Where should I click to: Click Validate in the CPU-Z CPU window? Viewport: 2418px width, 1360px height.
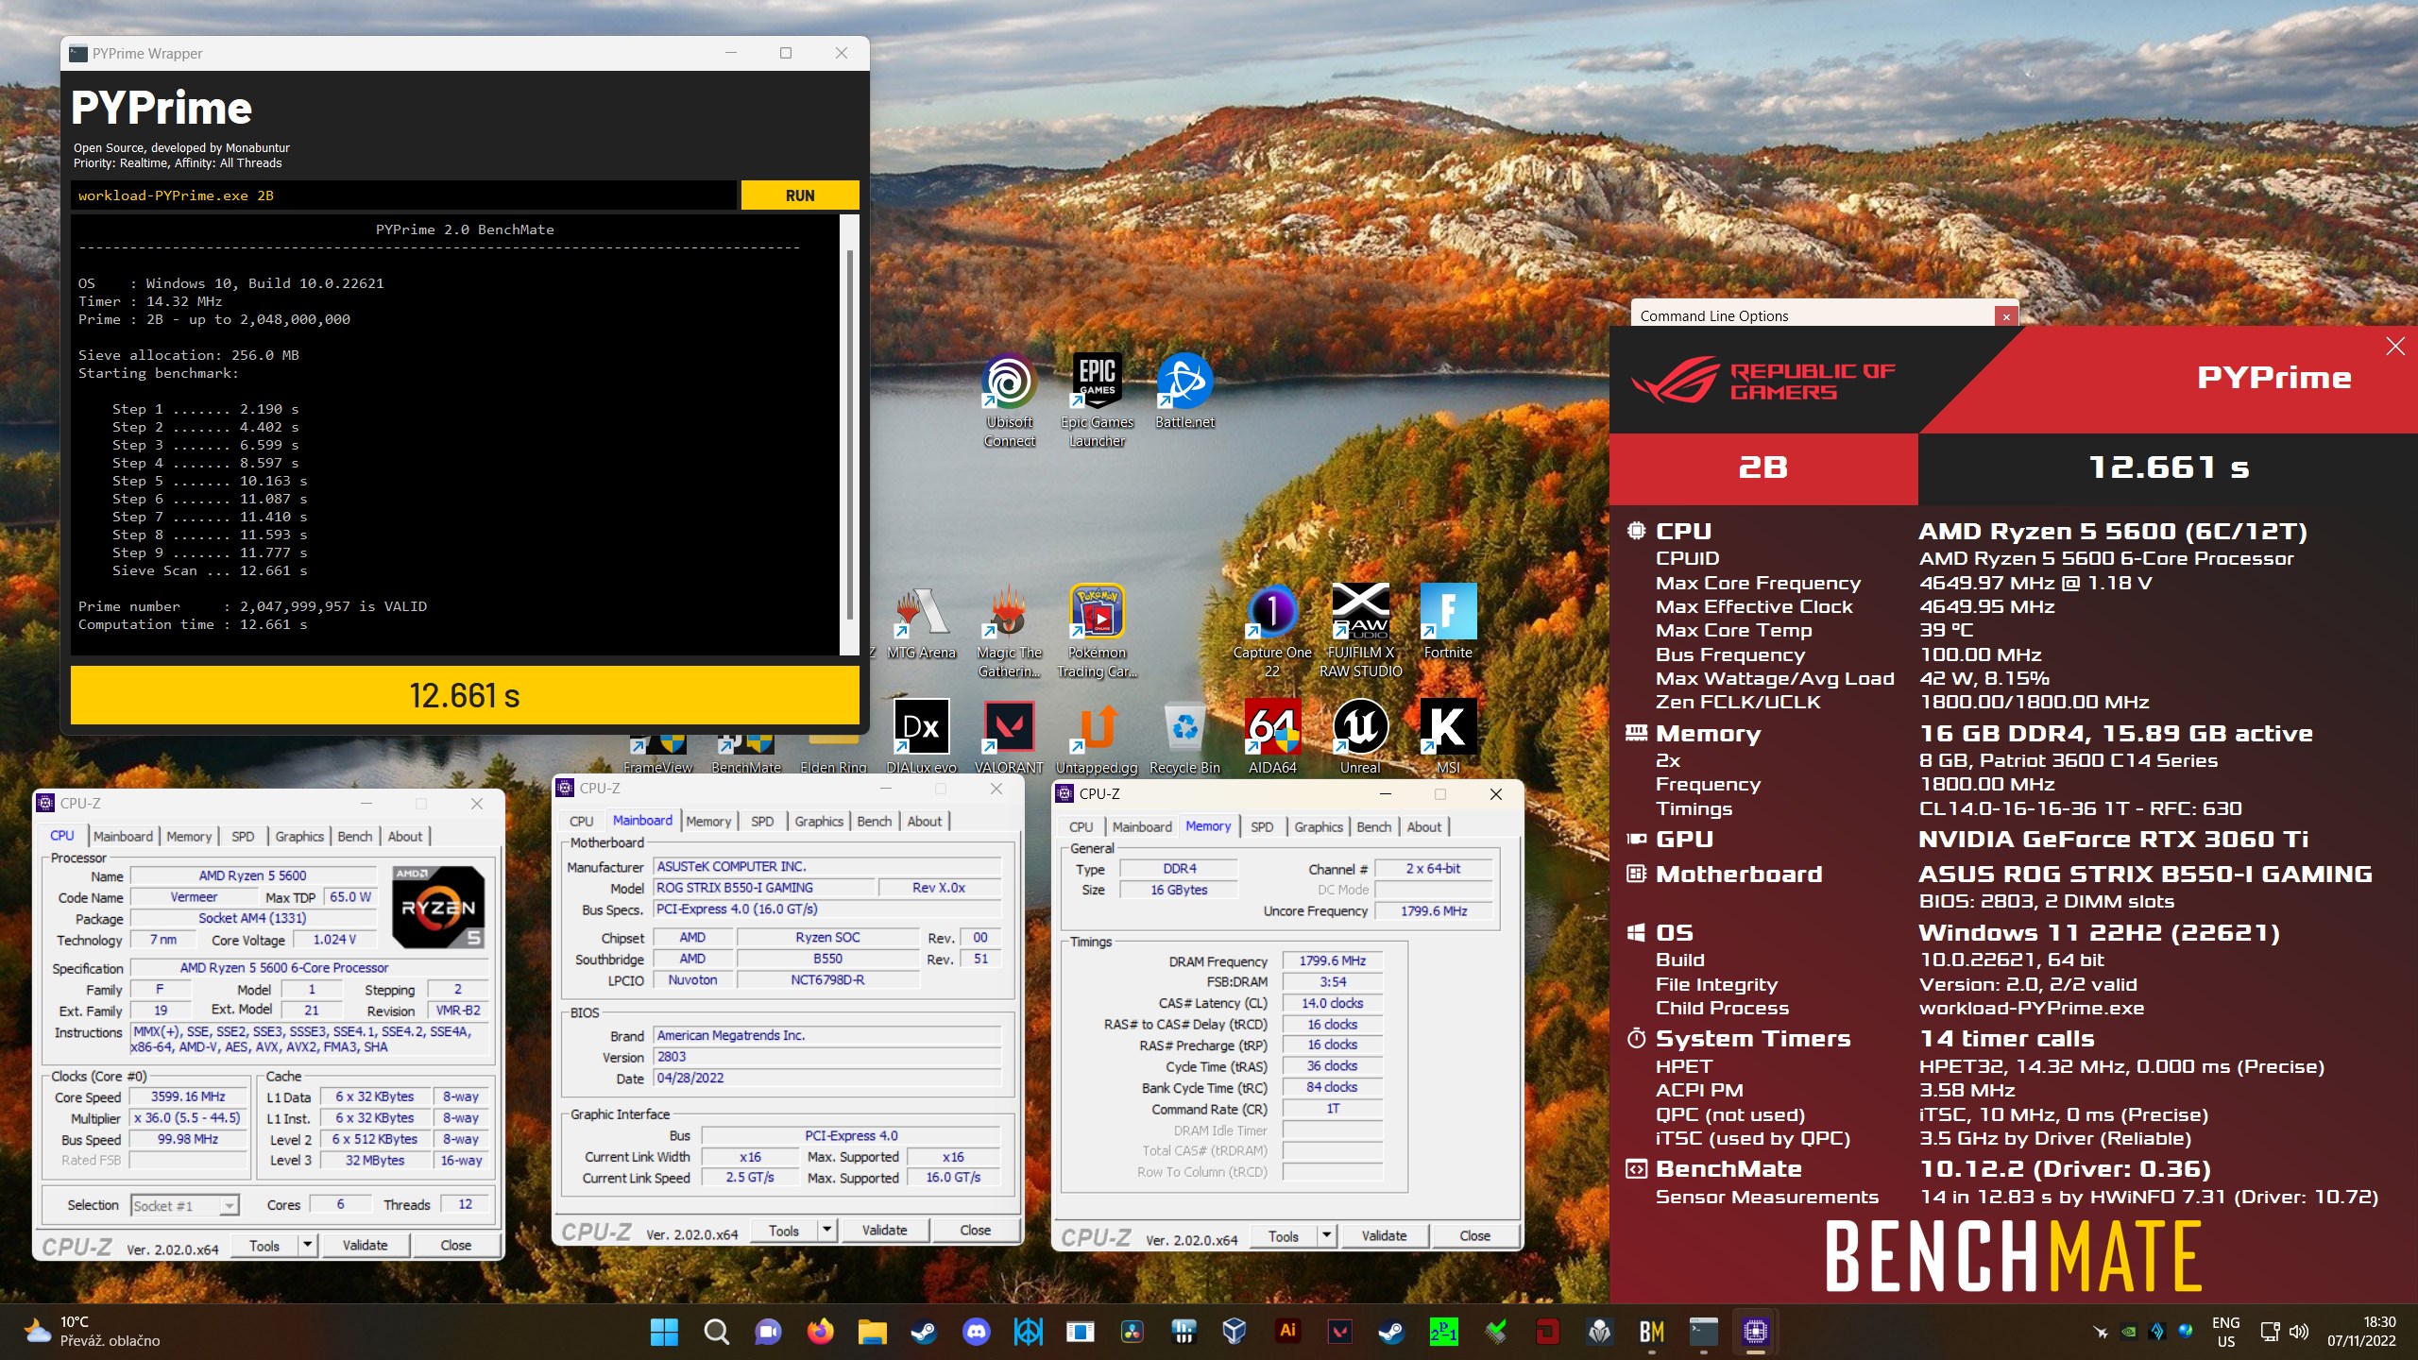coord(365,1245)
